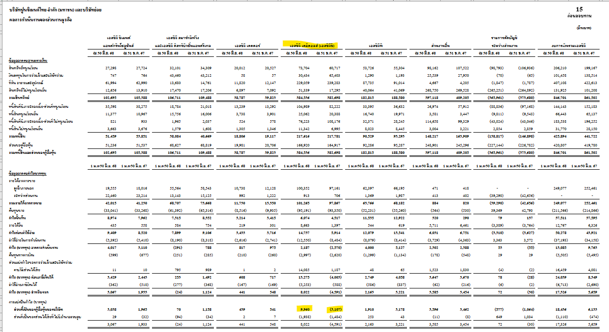Image resolution: width=609 pixels, height=332 pixels.
Task: Select the sales value 19,555
Action: coord(110,189)
